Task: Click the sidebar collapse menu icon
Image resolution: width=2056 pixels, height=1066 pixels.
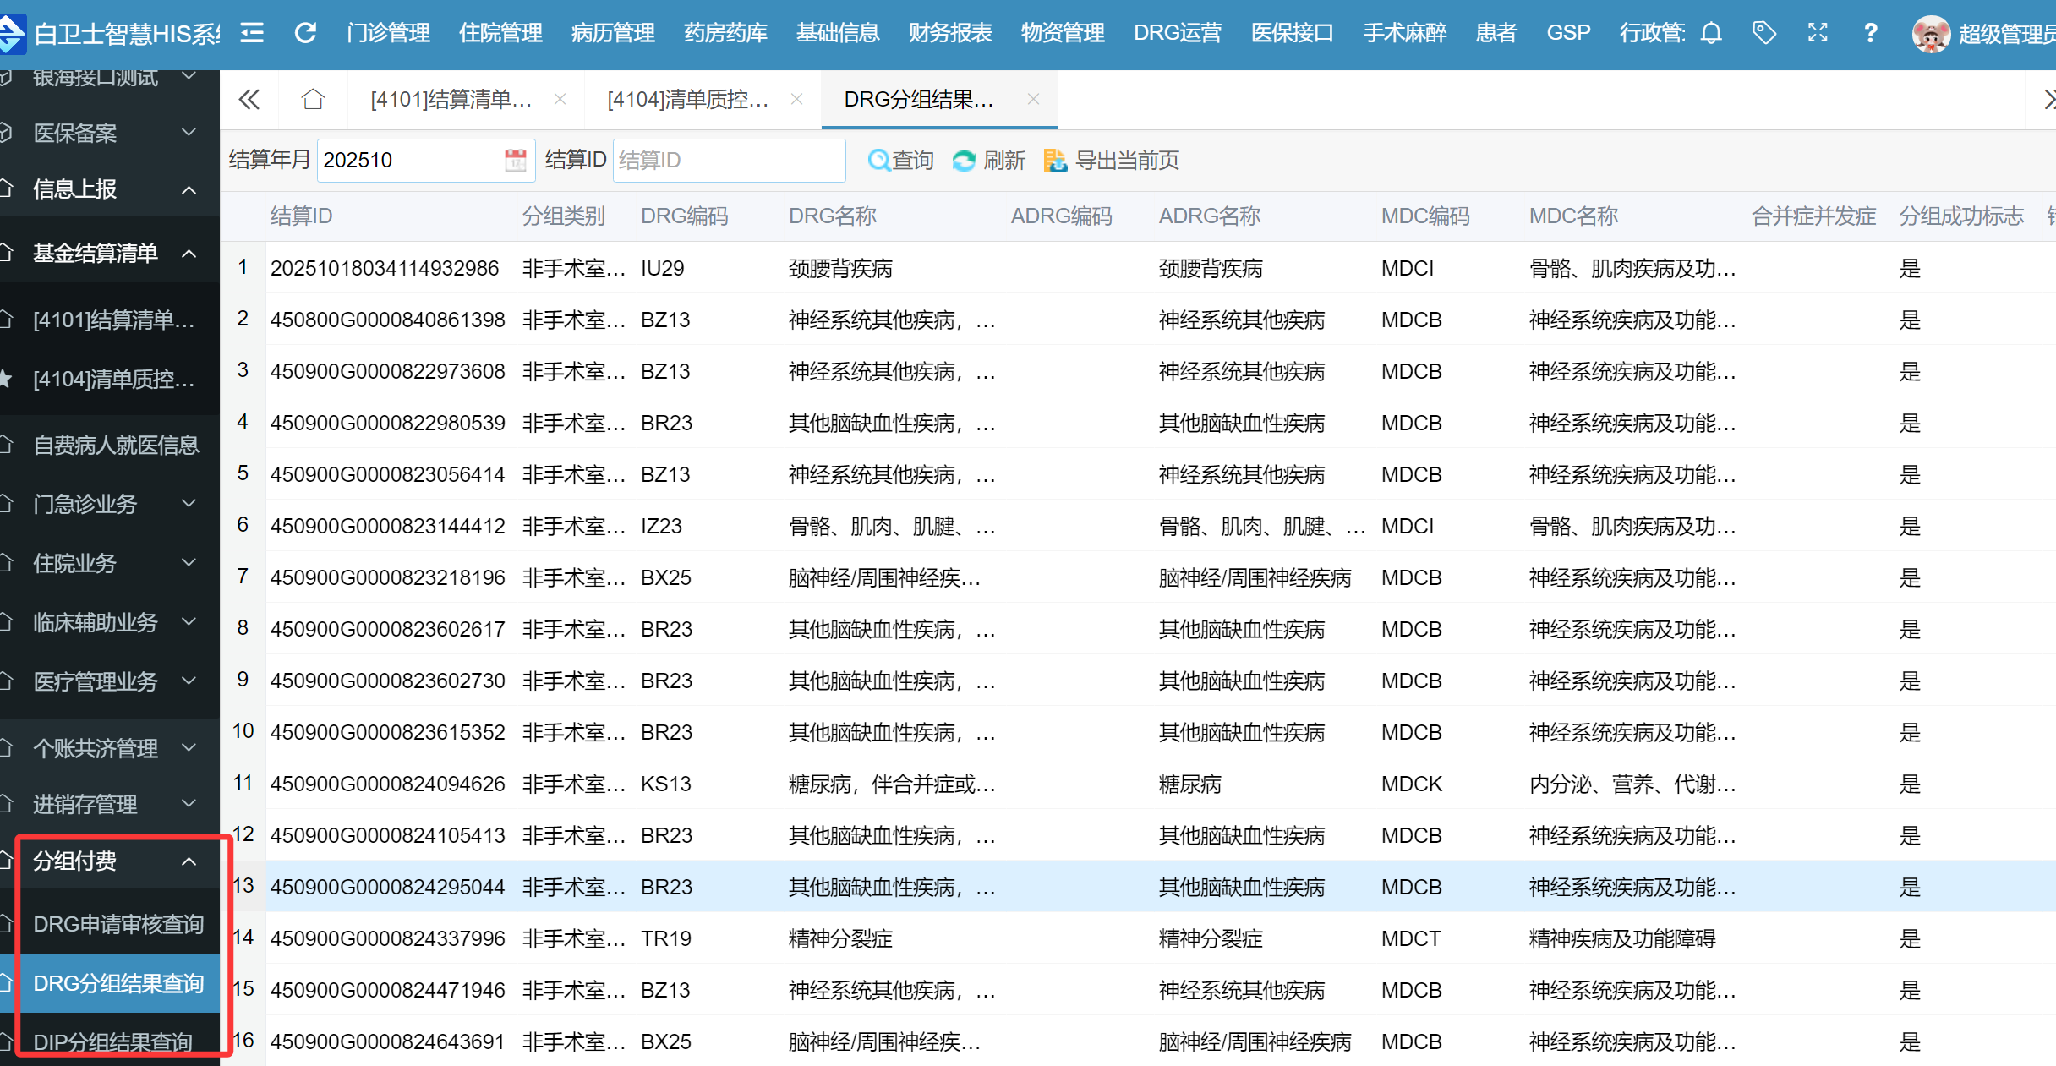Action: pos(252,33)
